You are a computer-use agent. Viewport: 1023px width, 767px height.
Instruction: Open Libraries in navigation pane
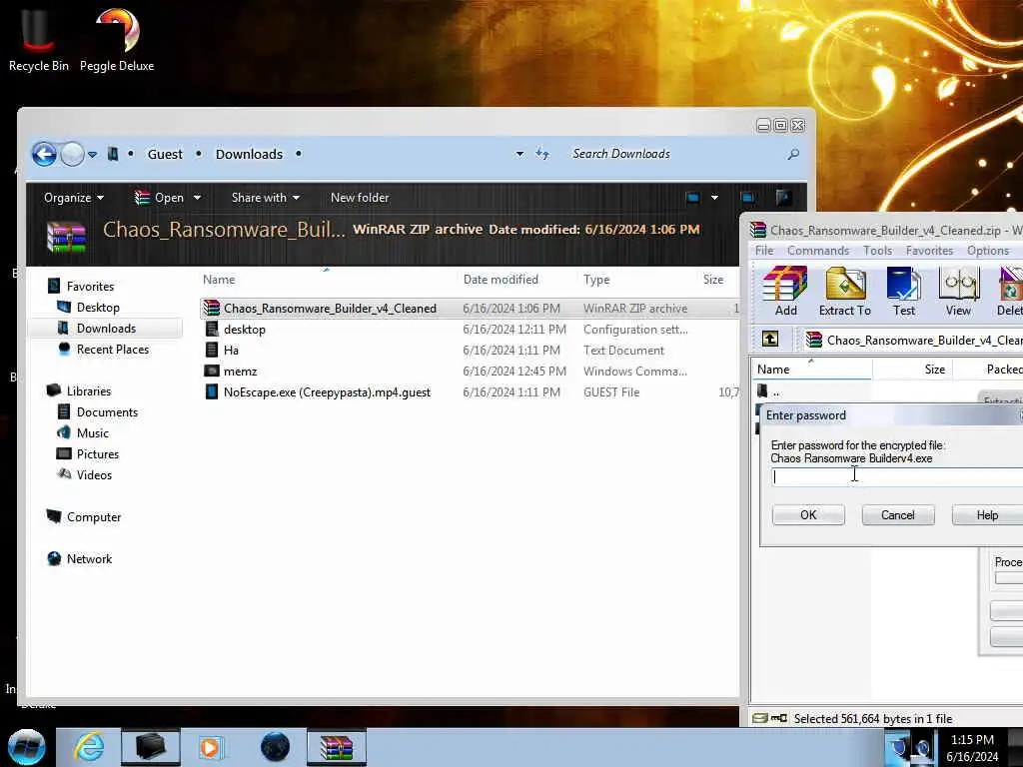[89, 391]
